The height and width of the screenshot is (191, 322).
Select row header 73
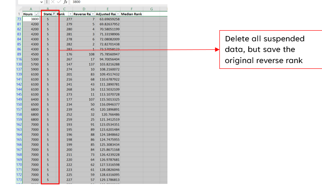19,19
